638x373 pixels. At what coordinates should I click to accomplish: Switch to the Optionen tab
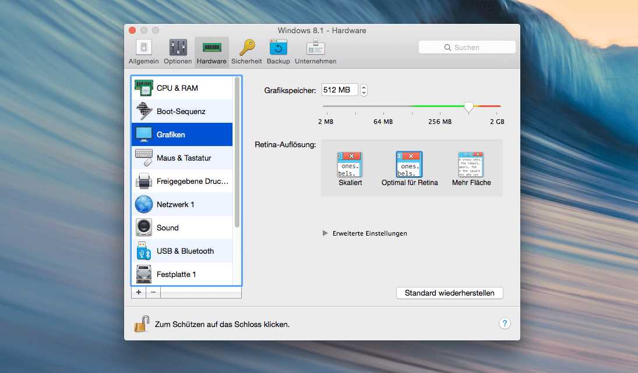178,52
